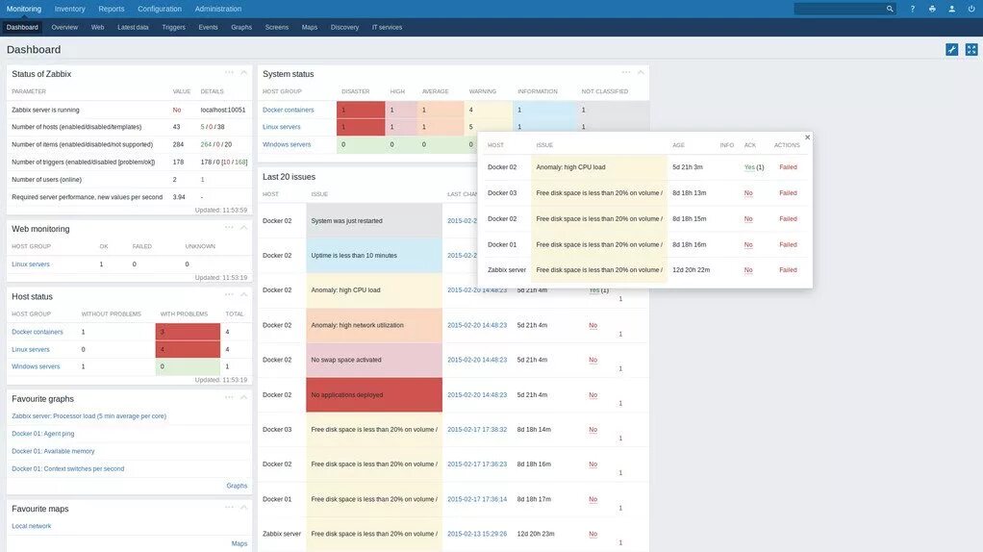This screenshot has width=983, height=552.
Task: Click the search input field
Action: click(840, 9)
